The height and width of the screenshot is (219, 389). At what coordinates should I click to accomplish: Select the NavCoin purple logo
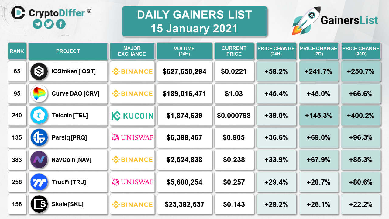pos(39,160)
